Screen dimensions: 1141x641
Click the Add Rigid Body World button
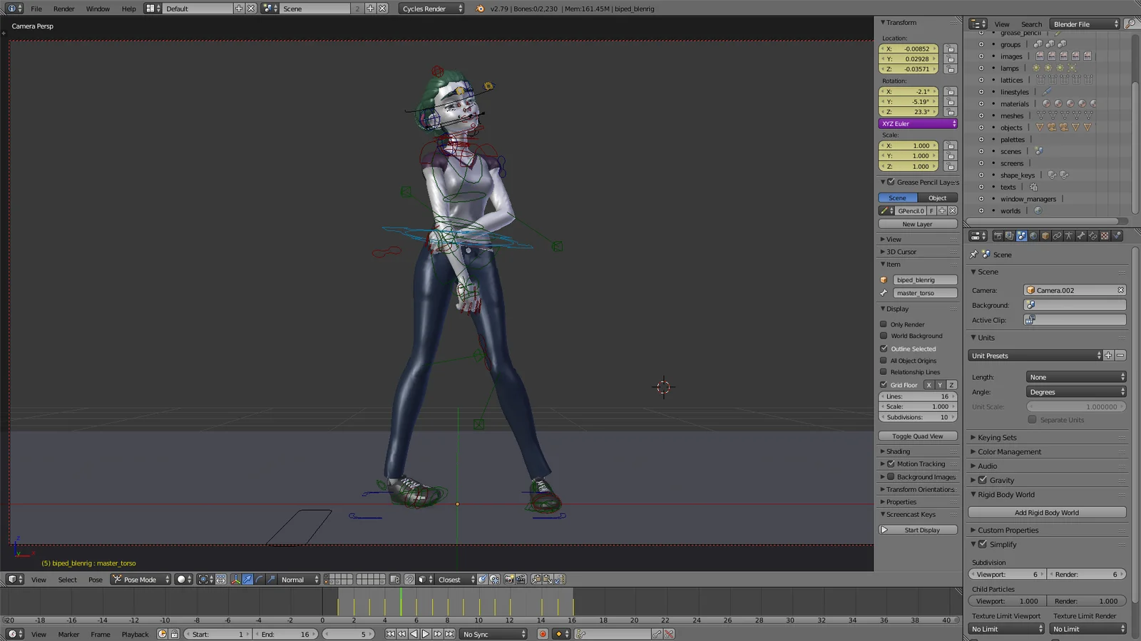[x=1047, y=513]
